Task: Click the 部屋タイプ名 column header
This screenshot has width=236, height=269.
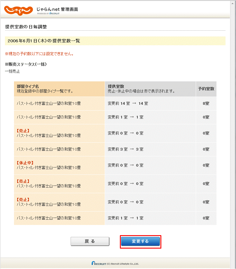Action: point(28,87)
